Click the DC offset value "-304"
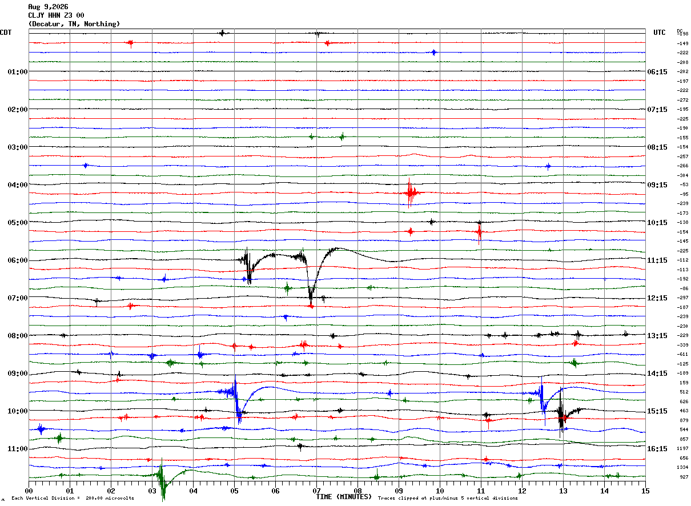This screenshot has height=506, width=691. click(x=682, y=175)
